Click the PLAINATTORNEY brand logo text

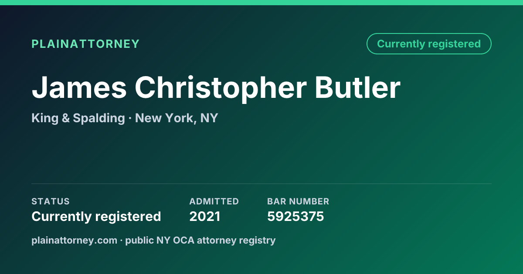(85, 44)
